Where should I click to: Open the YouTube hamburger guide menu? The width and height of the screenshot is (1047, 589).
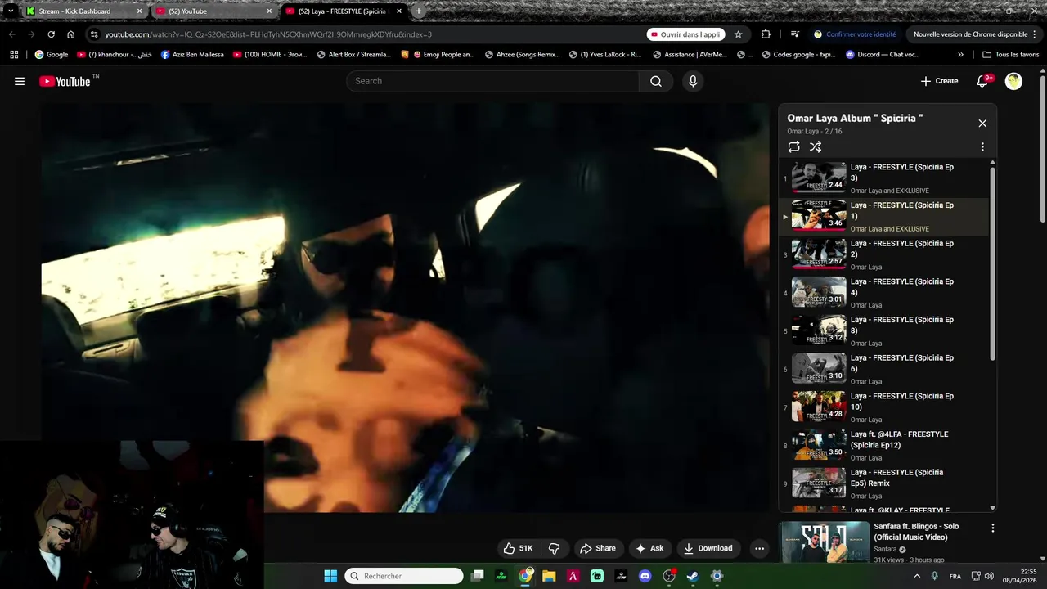tap(20, 81)
